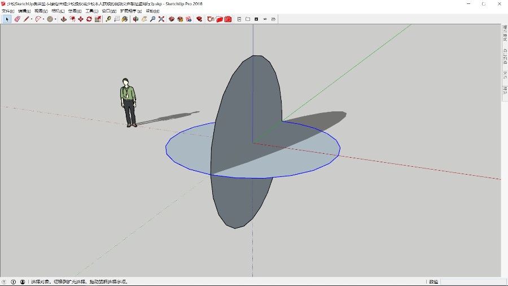Activate the Arc drawing tool
This screenshot has width=508, height=286.
click(38, 19)
